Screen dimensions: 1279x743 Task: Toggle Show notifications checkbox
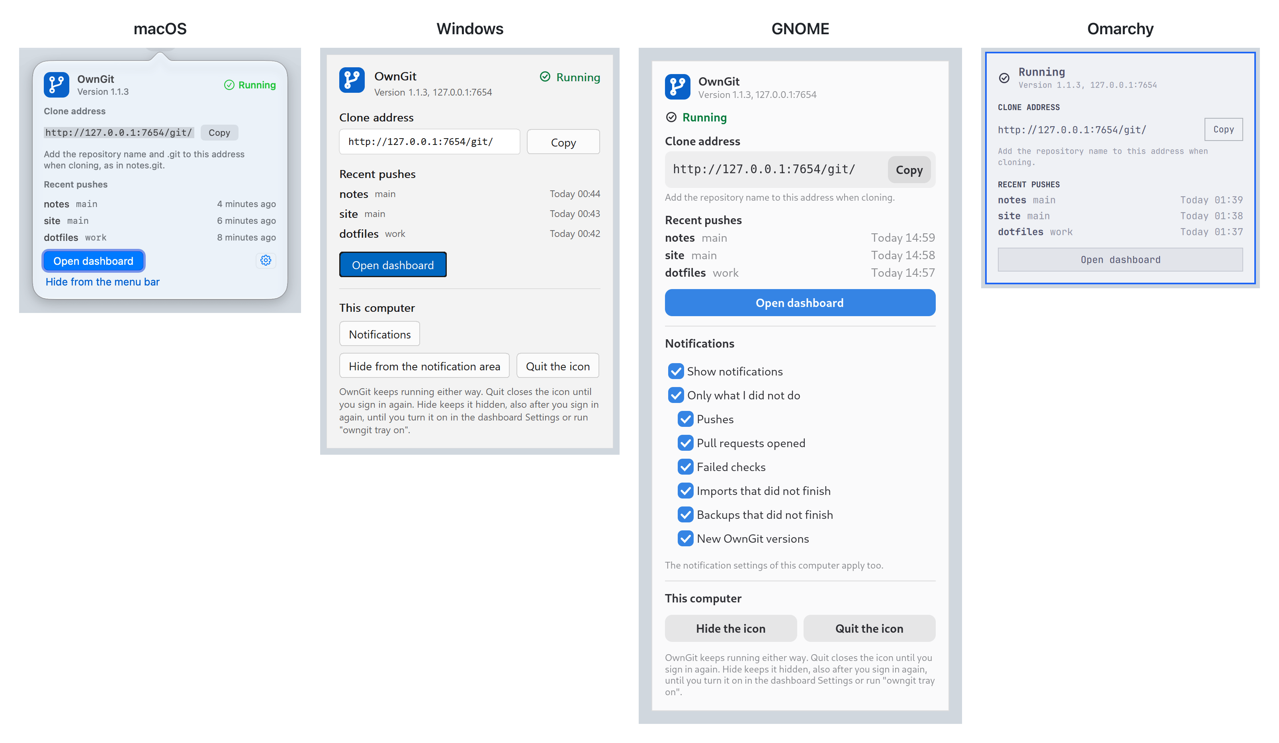676,371
